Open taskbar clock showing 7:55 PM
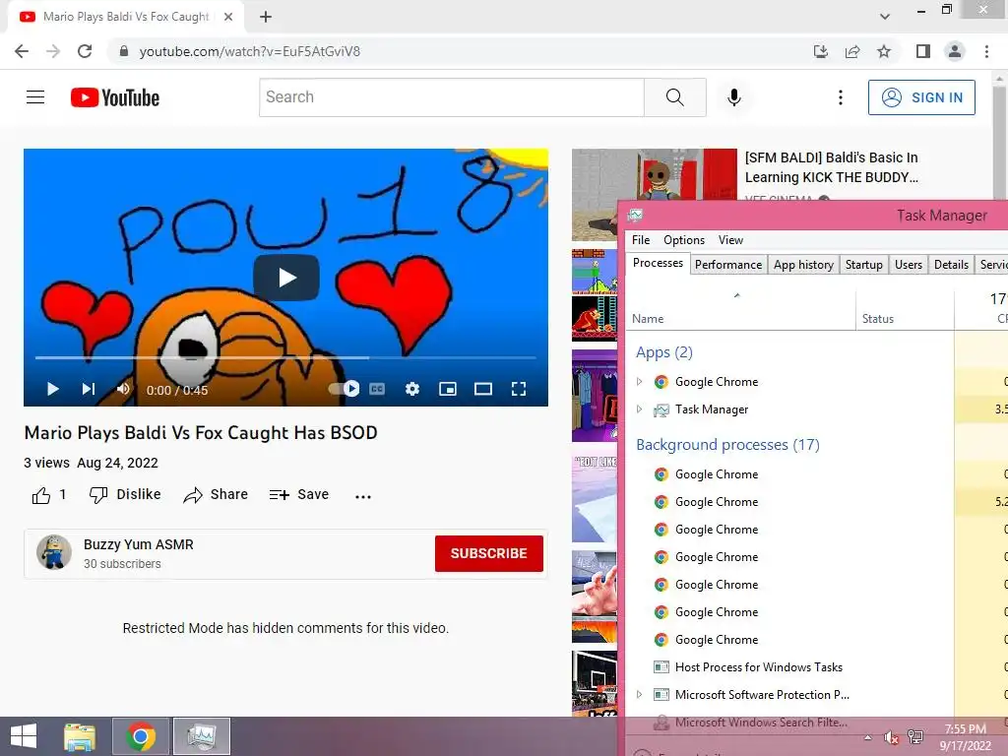Screen dimensions: 1008x756 pos(965,737)
